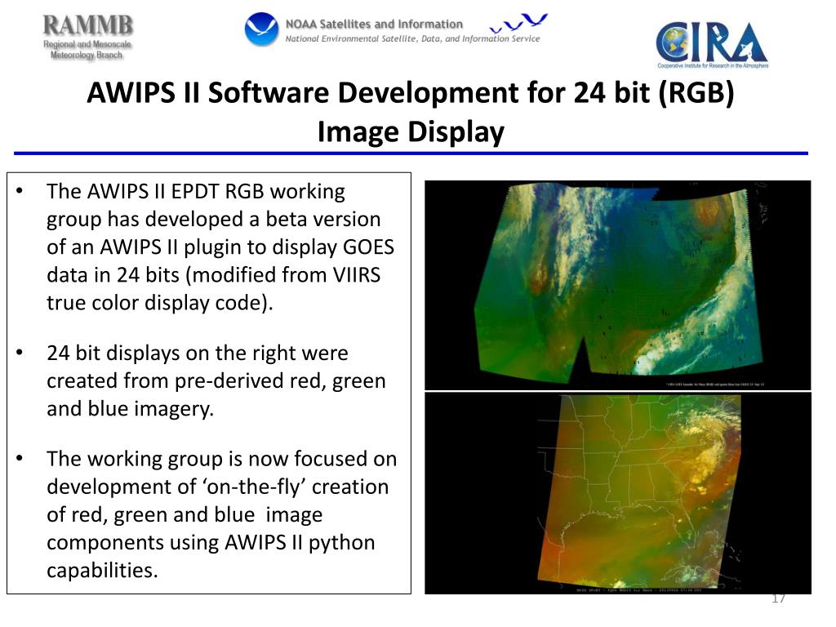Click 'National Environmental Satellite' subtitle text
The height and width of the screenshot is (627, 836).
[x=412, y=38]
